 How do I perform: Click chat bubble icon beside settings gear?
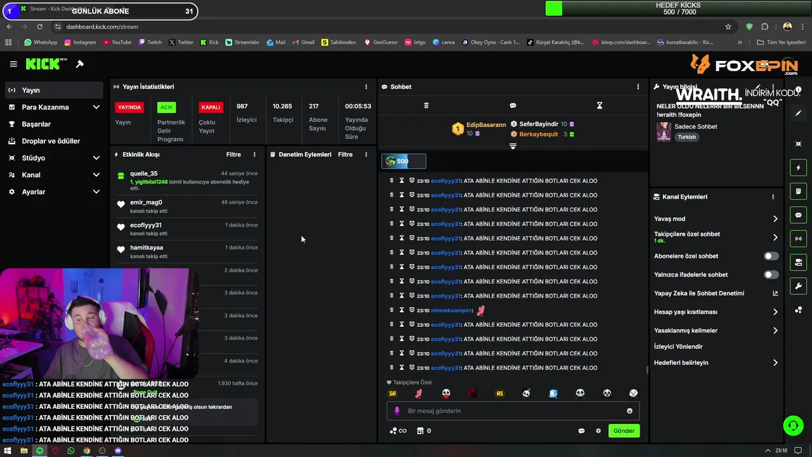point(581,431)
